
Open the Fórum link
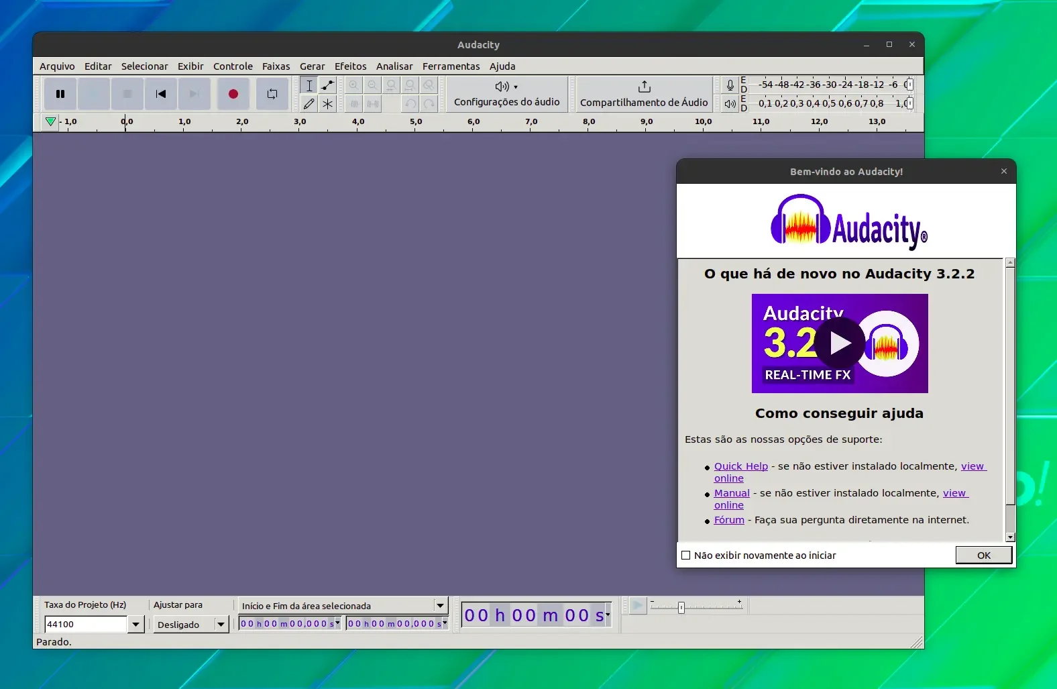tap(729, 520)
